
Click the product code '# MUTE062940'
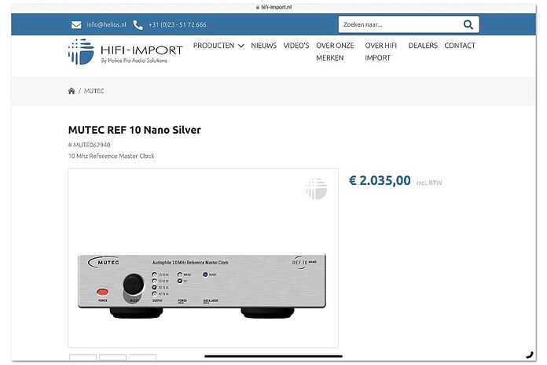pos(90,145)
